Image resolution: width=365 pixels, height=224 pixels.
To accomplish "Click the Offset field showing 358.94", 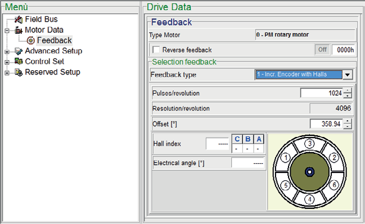I will tap(326, 124).
